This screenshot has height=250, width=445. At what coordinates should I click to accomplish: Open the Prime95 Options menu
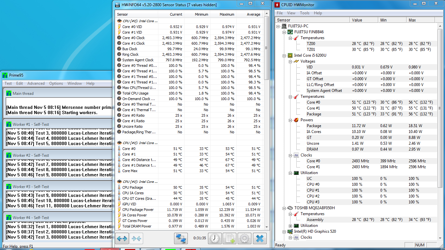click(56, 83)
